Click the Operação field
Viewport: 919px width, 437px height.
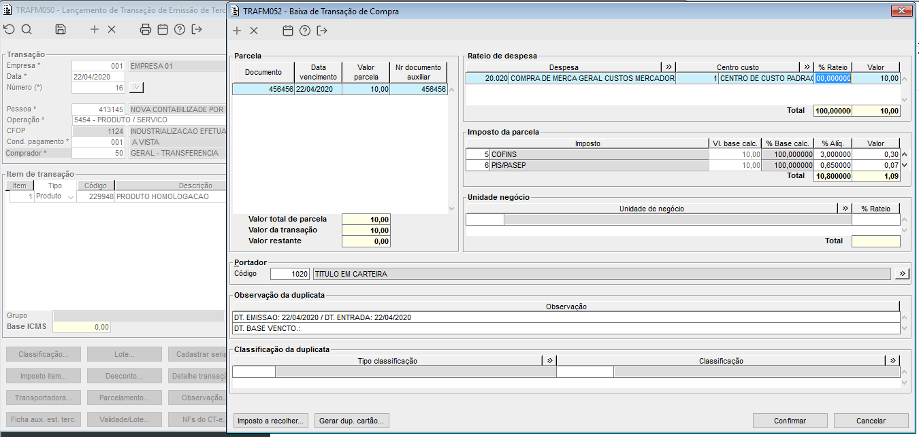point(148,120)
